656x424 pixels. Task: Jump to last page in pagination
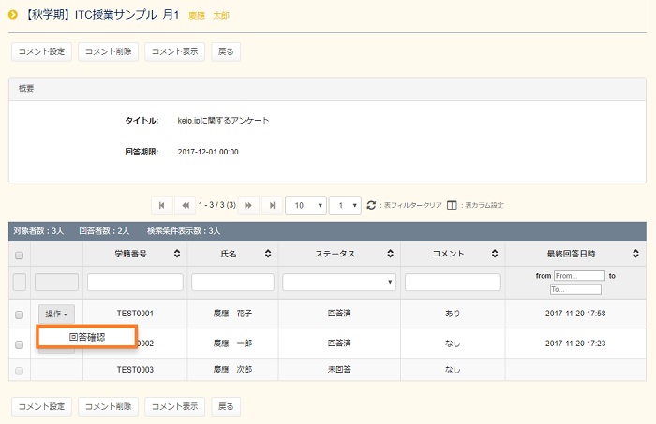click(x=273, y=205)
